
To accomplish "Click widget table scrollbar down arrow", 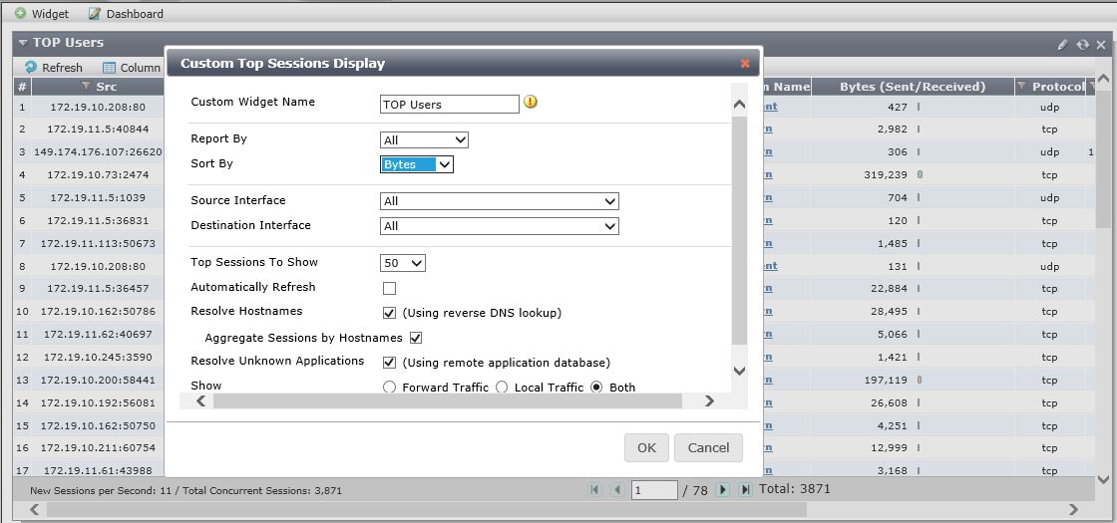I will tap(1103, 479).
